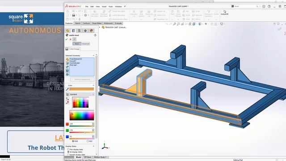Switch to the Evaluate ribbon tab
The image size is (286, 161).
coord(118,23)
